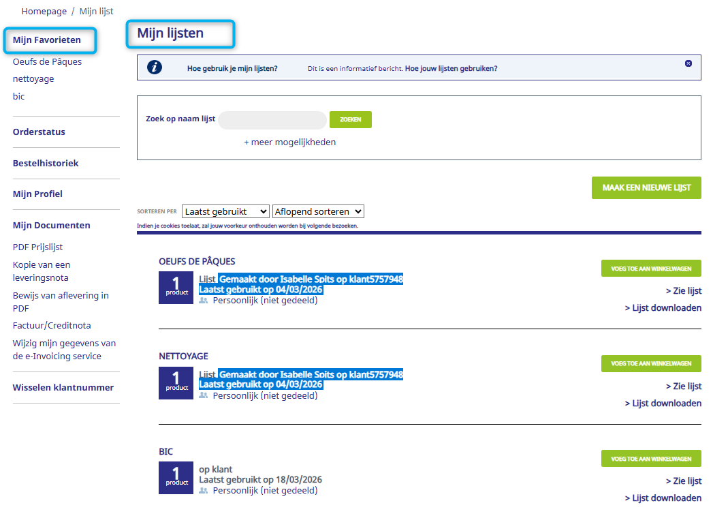Image resolution: width=713 pixels, height=516 pixels.
Task: Open Orderstatus in the sidebar menu
Action: point(39,132)
